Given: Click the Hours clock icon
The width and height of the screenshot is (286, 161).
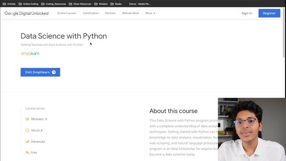Looking at the screenshot, I should tap(27, 130).
